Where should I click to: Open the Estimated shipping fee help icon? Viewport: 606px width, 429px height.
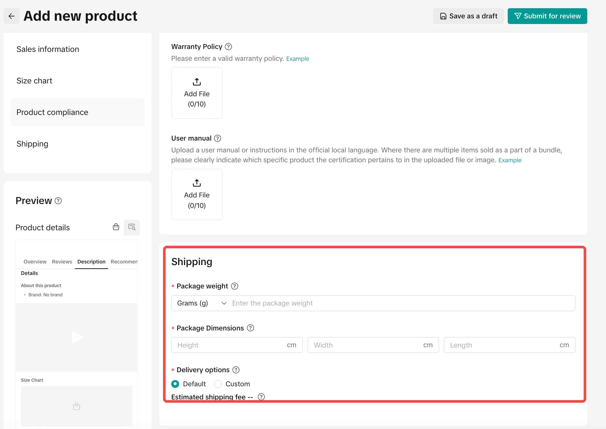(261, 397)
